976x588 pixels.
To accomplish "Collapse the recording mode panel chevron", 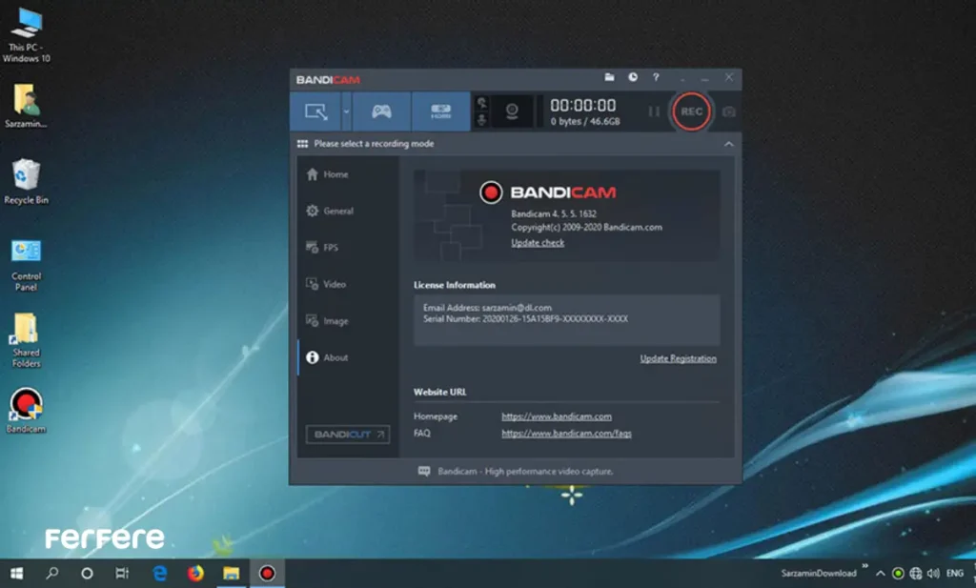I will [x=728, y=144].
